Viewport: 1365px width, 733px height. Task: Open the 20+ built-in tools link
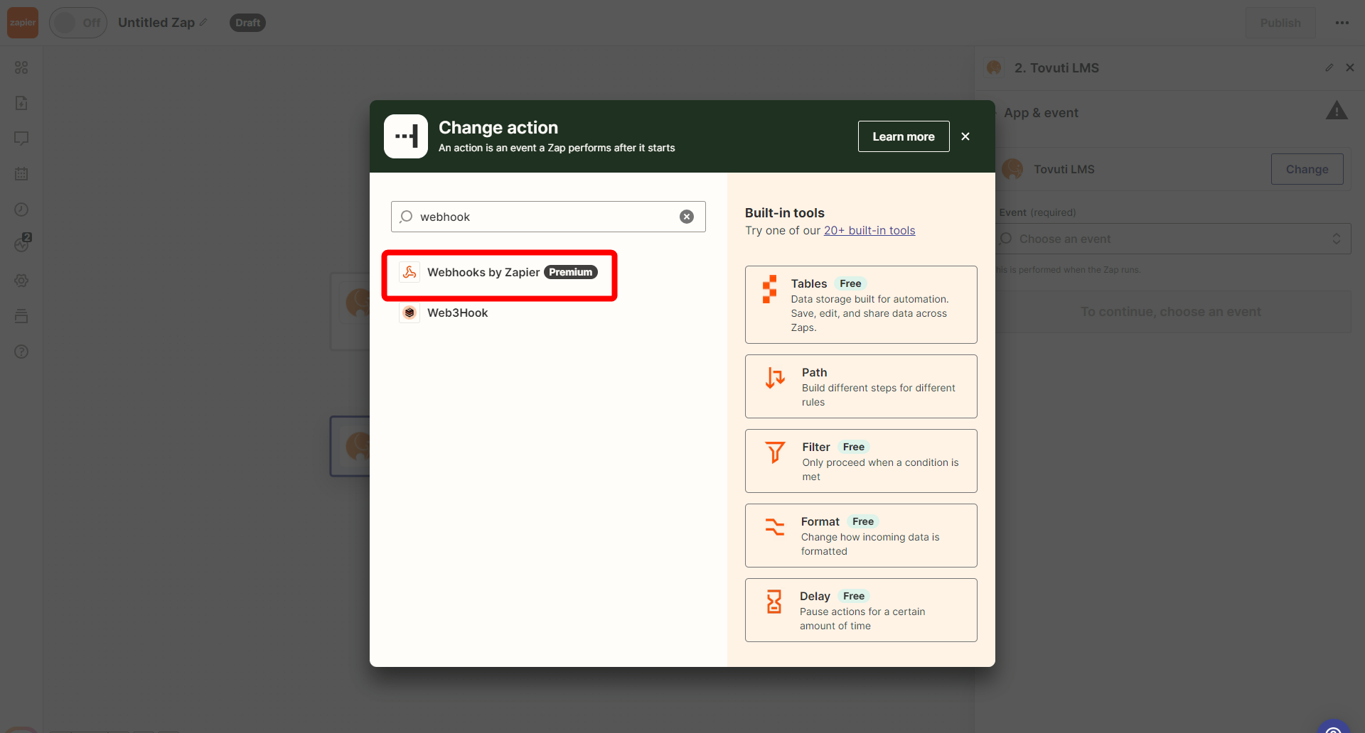(869, 230)
